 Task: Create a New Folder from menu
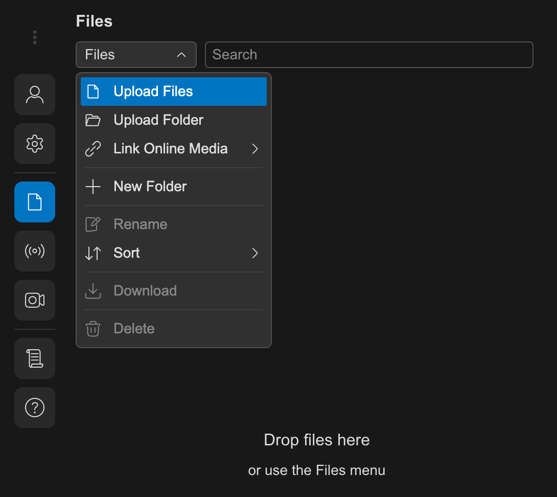coord(174,187)
